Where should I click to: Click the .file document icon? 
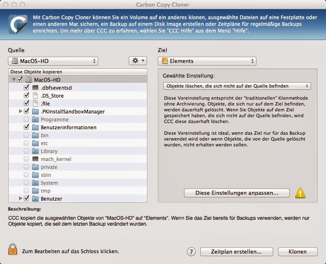[35, 103]
